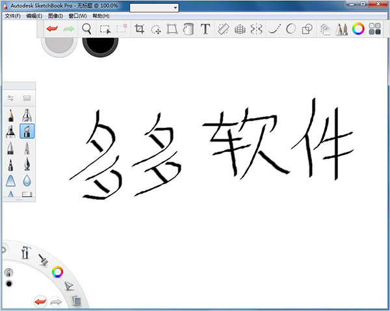Click the grey brush puck
This screenshot has width=390, height=311.
[59, 46]
